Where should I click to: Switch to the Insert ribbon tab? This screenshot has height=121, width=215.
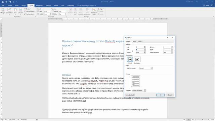[x=16, y=6]
